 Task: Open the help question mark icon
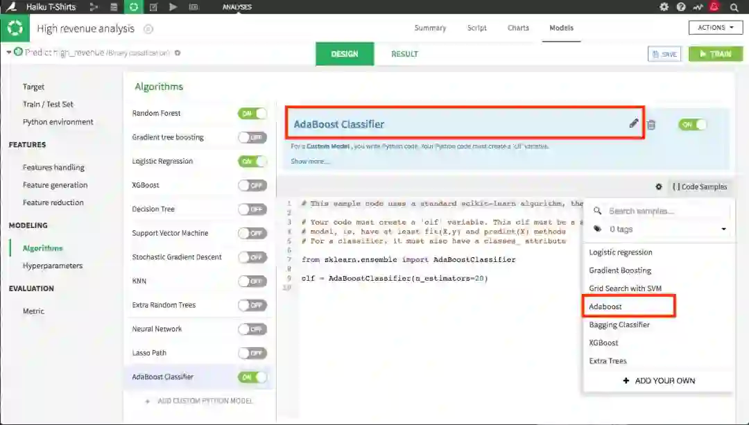pyautogui.click(x=681, y=7)
